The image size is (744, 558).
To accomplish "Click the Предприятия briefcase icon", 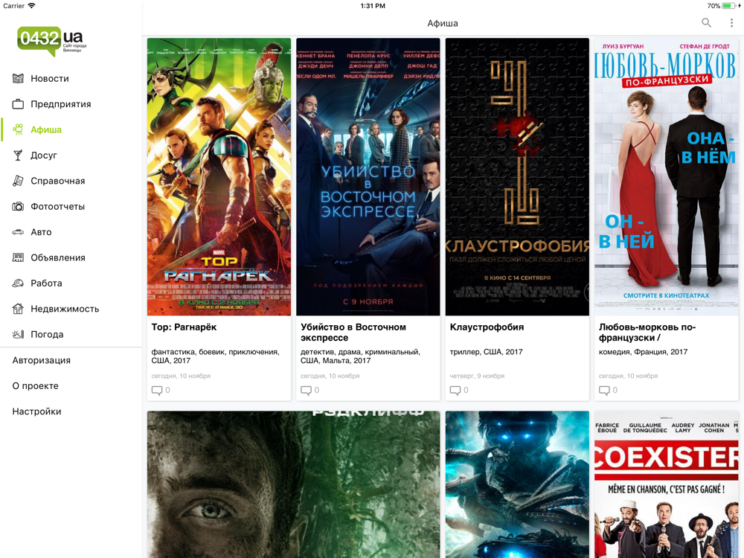I will pyautogui.click(x=18, y=104).
